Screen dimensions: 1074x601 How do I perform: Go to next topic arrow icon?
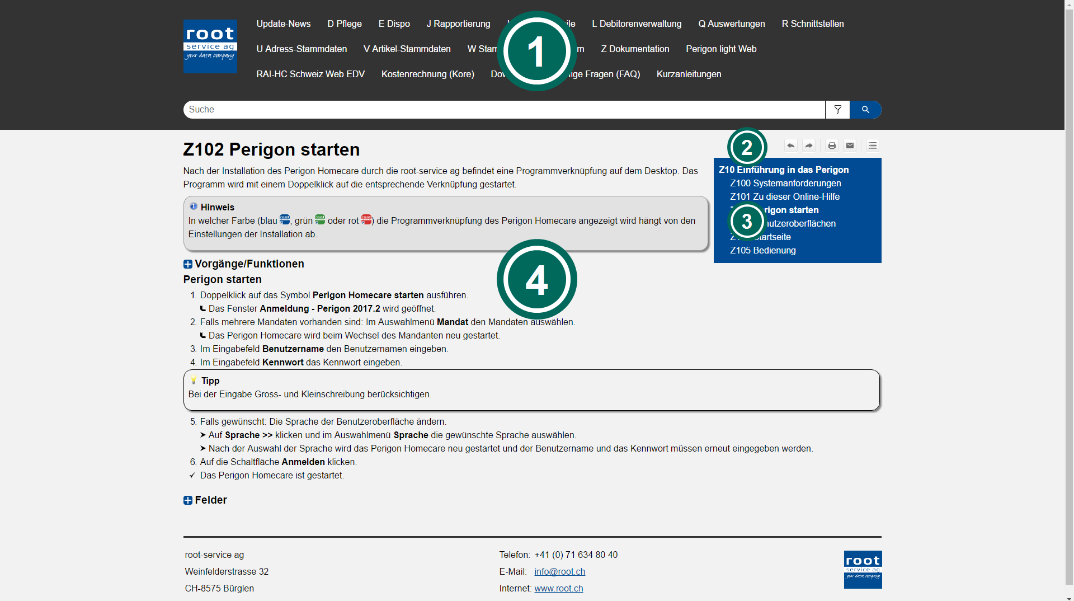pyautogui.click(x=809, y=145)
